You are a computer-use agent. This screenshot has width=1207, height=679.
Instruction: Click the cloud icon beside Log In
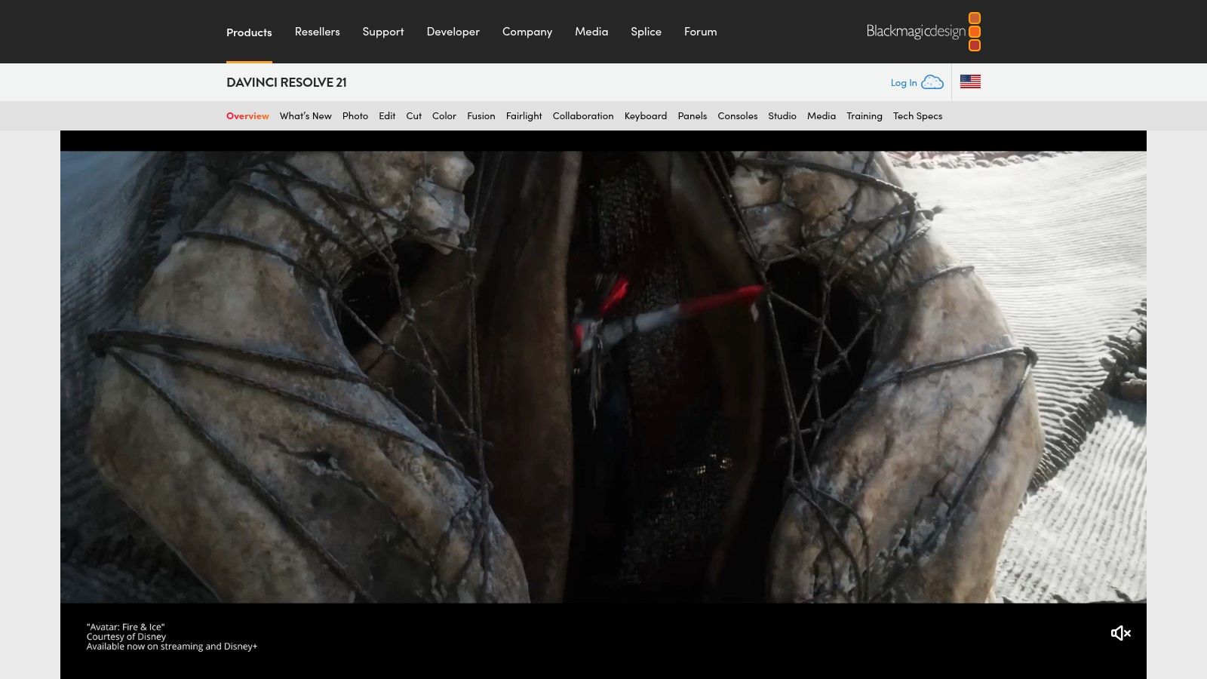coord(932,82)
